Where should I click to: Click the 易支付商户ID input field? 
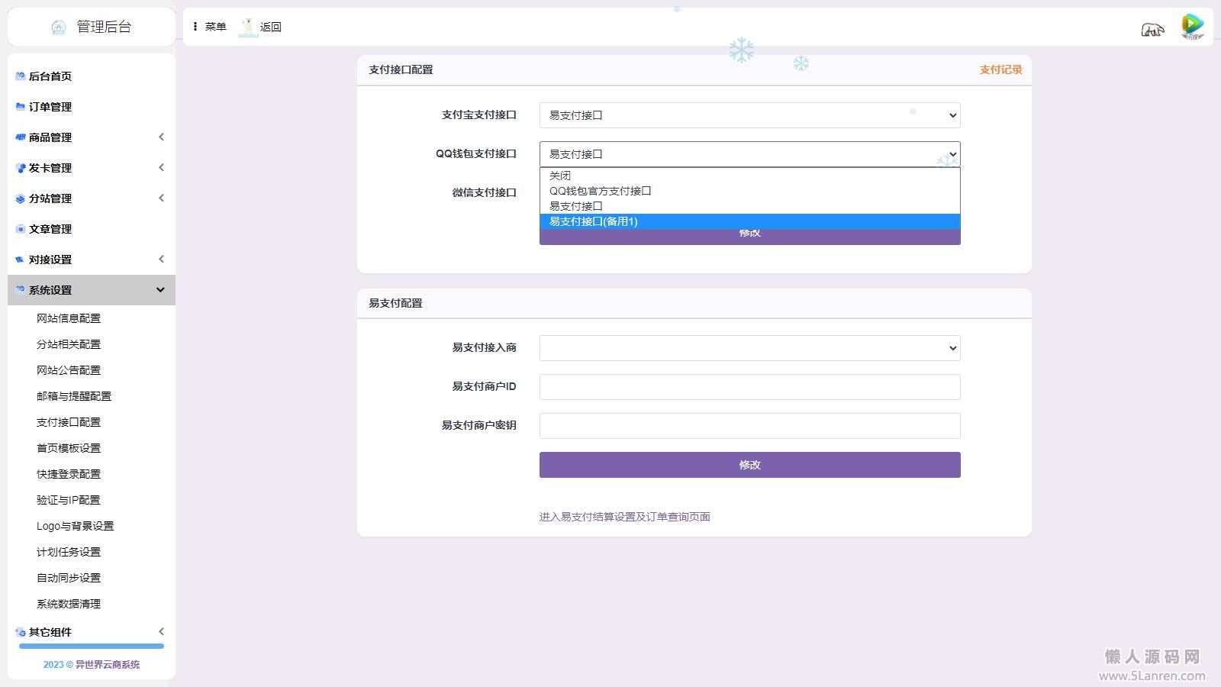coord(749,387)
